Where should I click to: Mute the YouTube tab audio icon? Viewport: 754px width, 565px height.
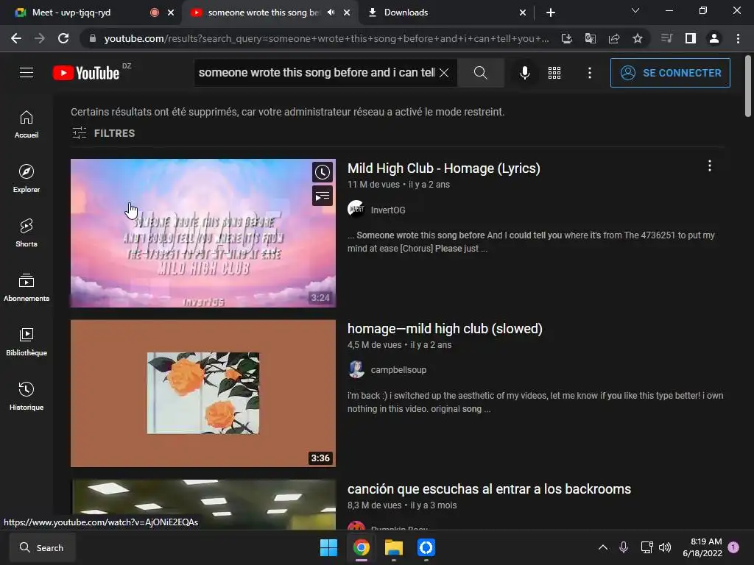(x=331, y=13)
